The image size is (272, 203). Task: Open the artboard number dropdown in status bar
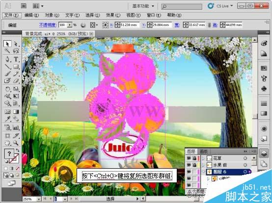pos(65,199)
